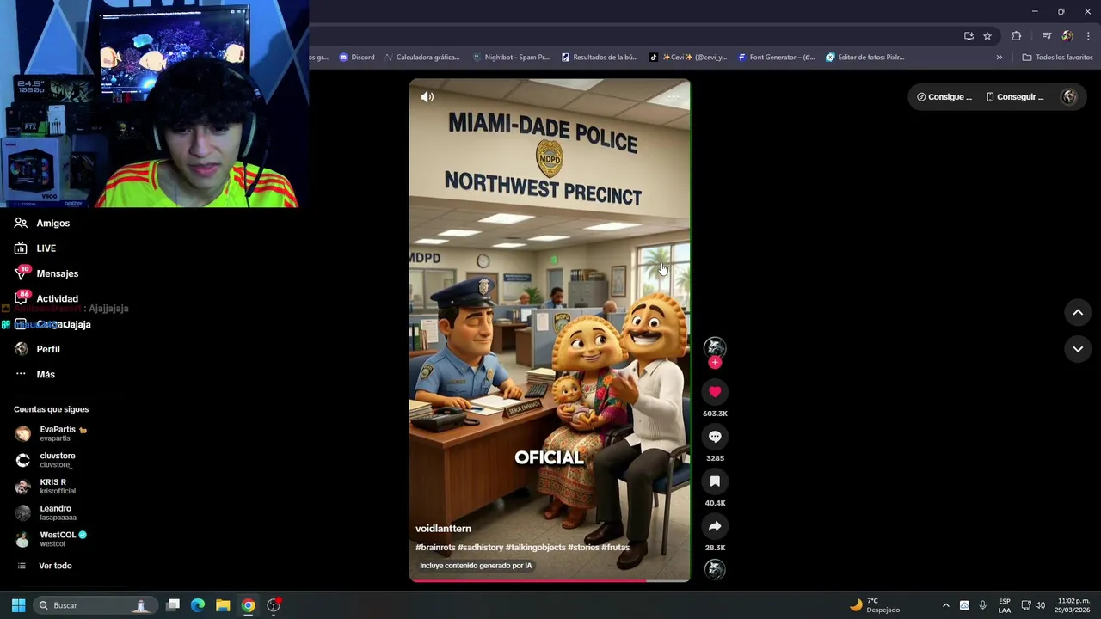Open the creator avatar beside the video
The width and height of the screenshot is (1101, 619).
click(715, 346)
